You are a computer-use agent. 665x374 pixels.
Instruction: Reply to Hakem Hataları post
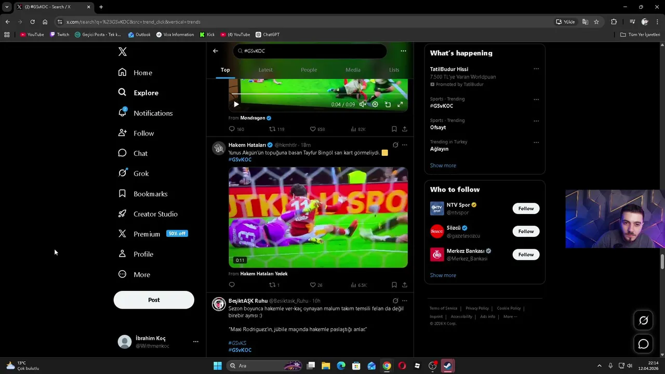(x=232, y=285)
